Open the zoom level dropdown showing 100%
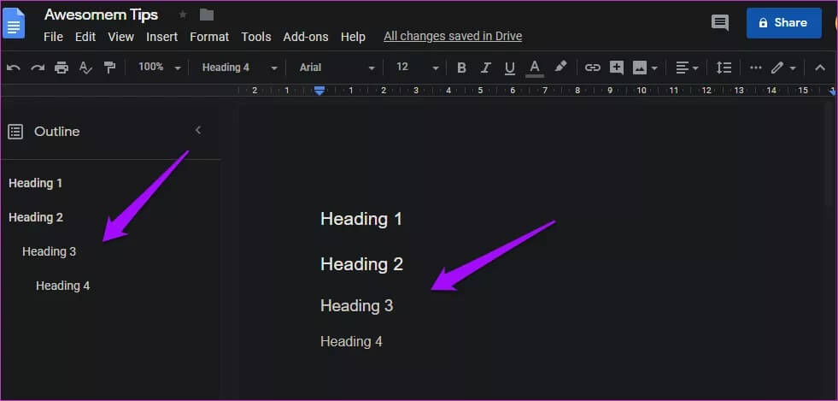 [x=160, y=68]
